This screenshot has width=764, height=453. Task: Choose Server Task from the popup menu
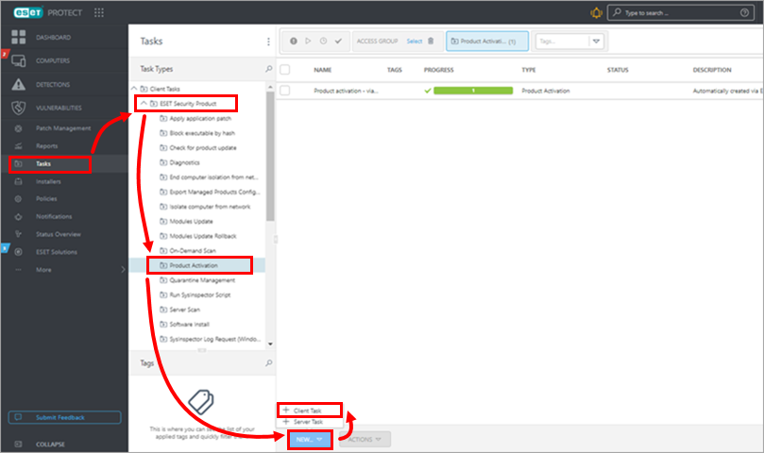pos(307,421)
